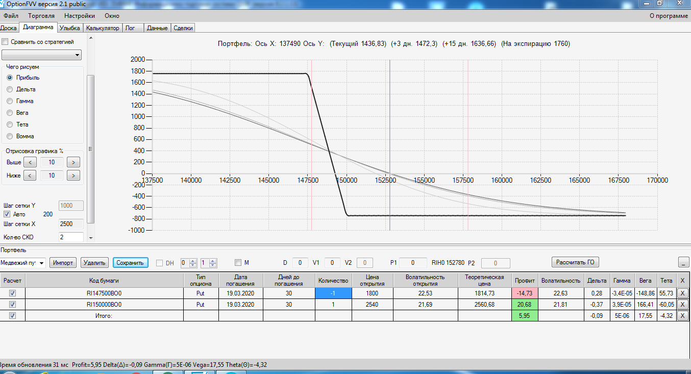Remove the RI150000BO0 row with its X button
The height and width of the screenshot is (374, 691).
pos(683,305)
